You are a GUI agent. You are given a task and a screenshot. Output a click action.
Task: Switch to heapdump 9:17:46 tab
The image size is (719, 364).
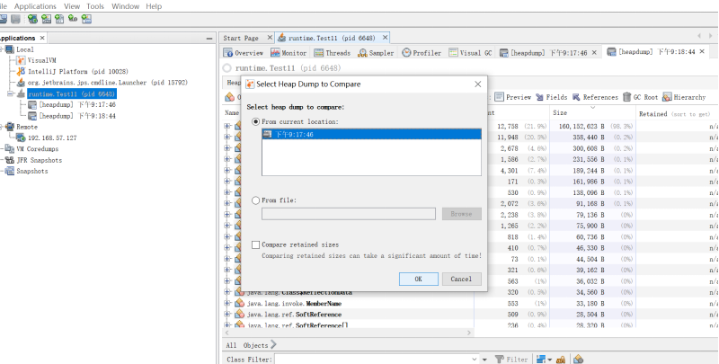coord(544,53)
